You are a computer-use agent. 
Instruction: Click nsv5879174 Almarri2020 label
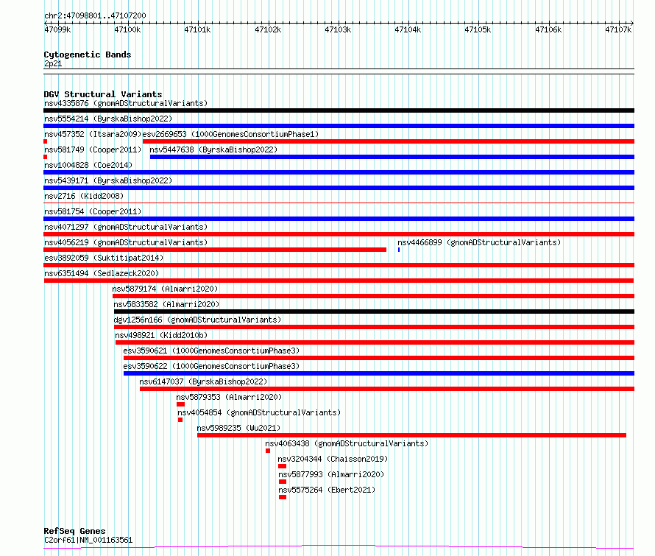(165, 289)
